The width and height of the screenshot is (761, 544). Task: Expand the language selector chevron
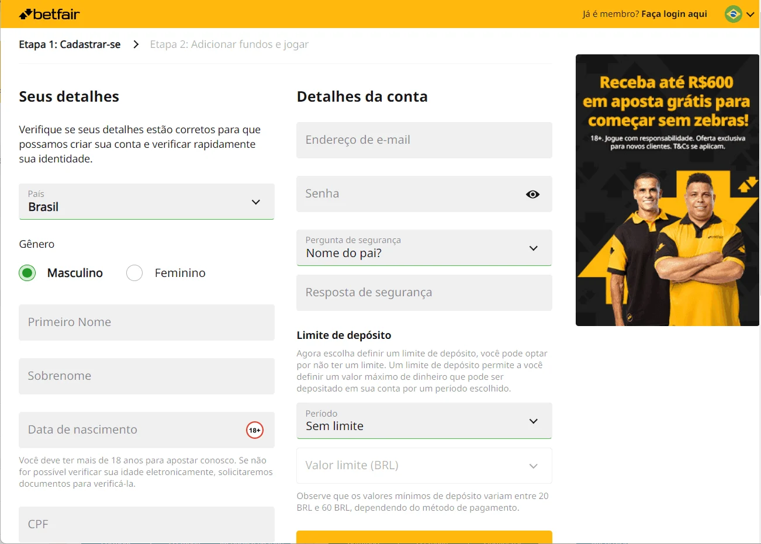click(750, 15)
